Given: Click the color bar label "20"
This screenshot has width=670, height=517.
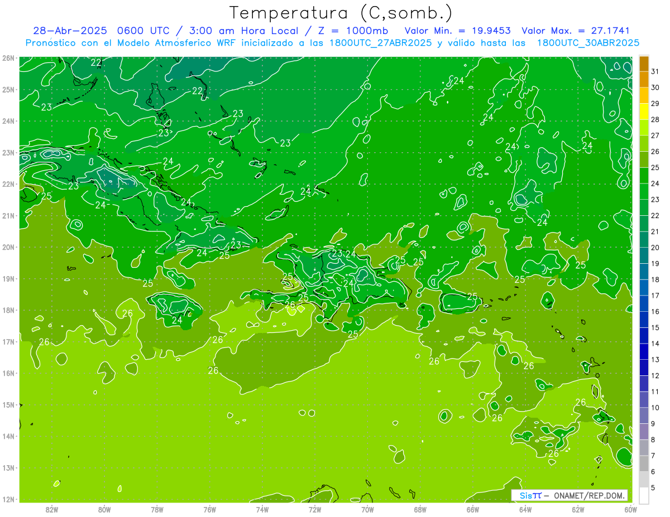Looking at the screenshot, I should tap(655, 248).
